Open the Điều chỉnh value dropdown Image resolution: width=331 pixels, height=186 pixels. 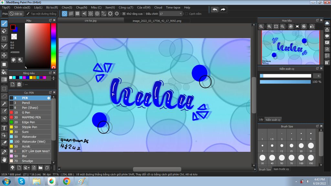pyautogui.click(x=171, y=14)
